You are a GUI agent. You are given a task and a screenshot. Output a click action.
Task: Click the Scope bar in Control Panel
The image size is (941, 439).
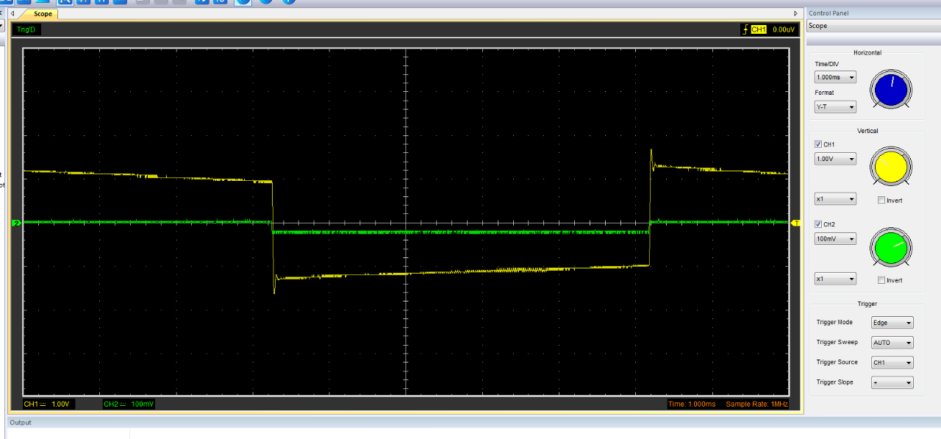click(872, 26)
